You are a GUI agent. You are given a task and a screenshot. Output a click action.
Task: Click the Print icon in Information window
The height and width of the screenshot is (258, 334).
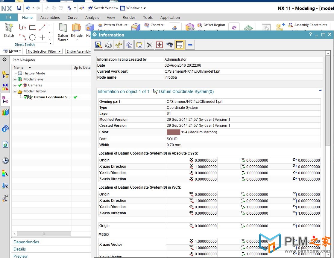[109, 45]
